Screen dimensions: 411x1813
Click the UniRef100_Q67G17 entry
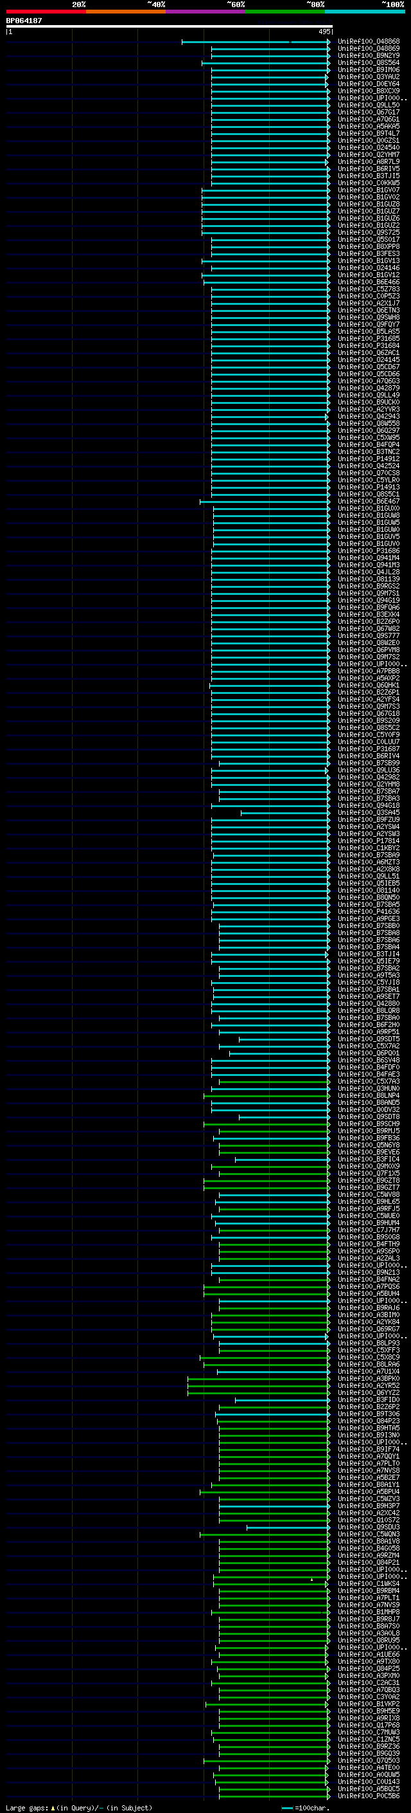pyautogui.click(x=369, y=112)
